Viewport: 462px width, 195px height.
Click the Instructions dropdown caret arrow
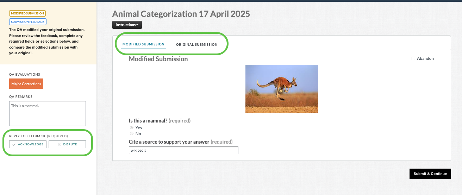click(x=138, y=25)
